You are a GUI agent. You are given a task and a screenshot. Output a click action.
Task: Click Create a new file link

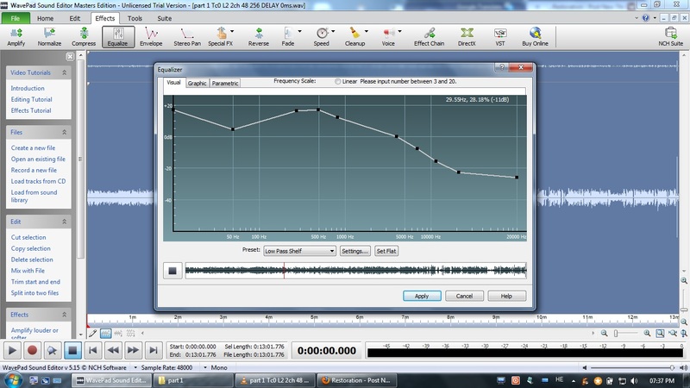[33, 147]
